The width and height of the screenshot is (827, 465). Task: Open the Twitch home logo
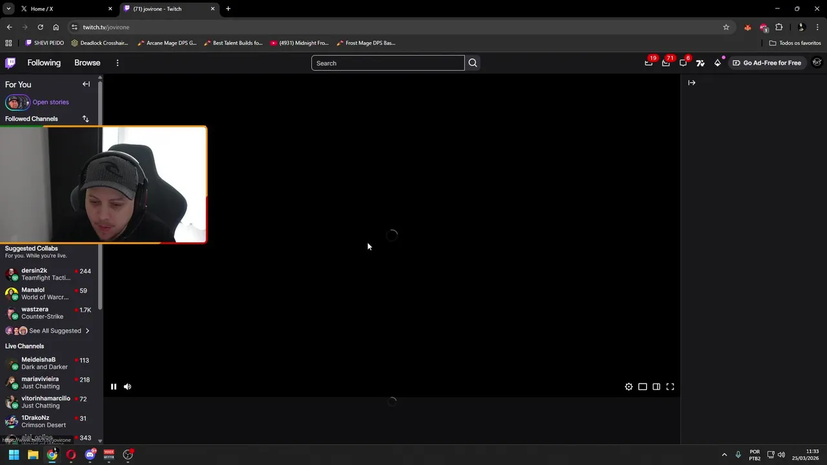[x=10, y=63]
